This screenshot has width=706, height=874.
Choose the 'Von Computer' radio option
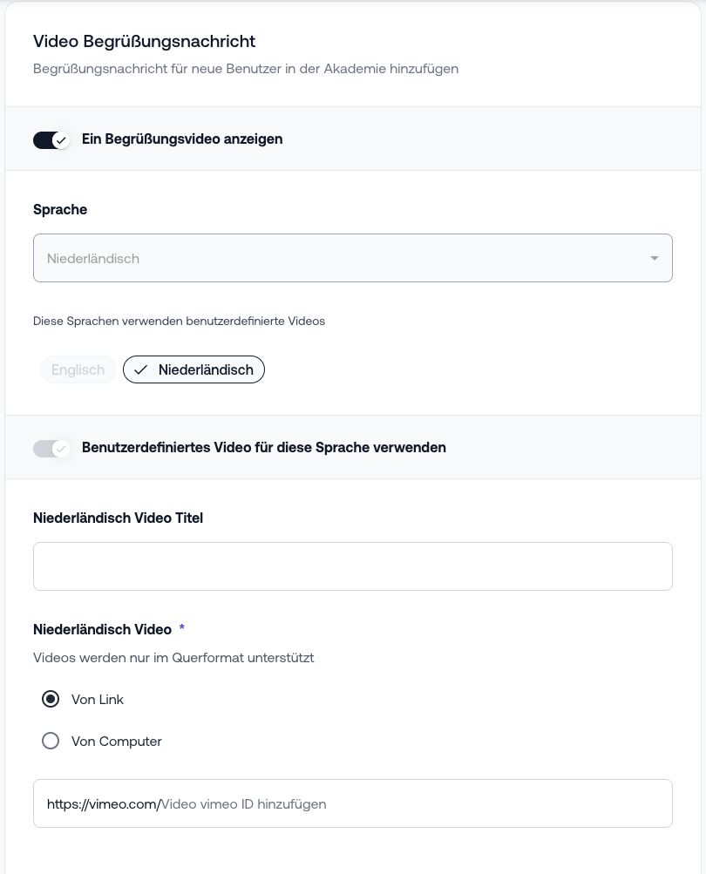click(x=51, y=741)
